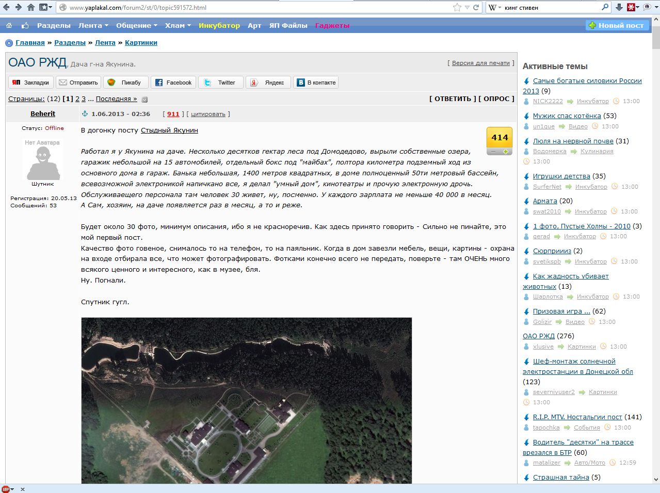Image resolution: width=660 pixels, height=493 pixels.
Task: Bookmark page with the star icon
Action: click(457, 7)
